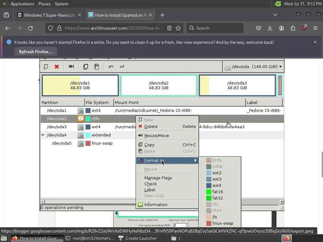Reload the current page
The width and height of the screenshot is (323, 242).
(30, 28)
